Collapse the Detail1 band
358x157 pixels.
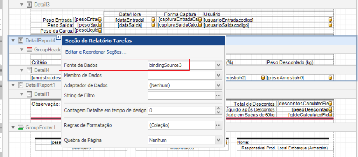(x=22, y=94)
